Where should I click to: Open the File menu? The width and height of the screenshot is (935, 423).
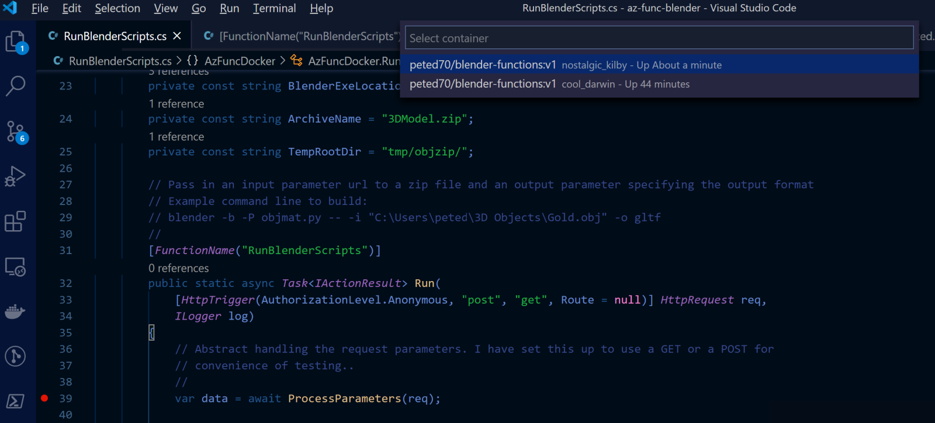tap(40, 8)
